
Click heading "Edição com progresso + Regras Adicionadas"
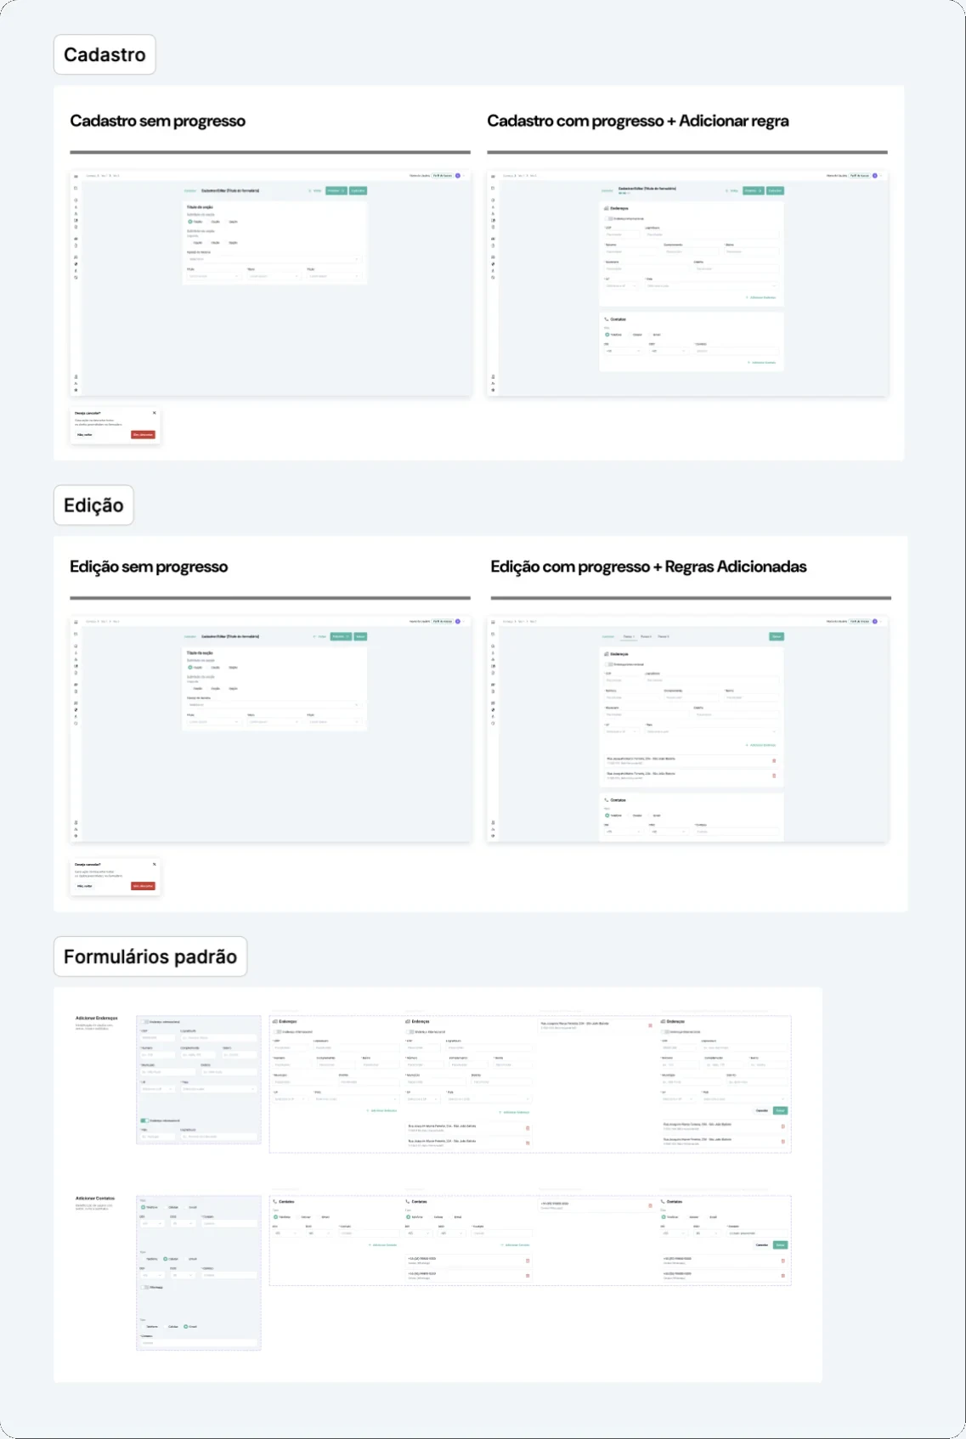648,567
